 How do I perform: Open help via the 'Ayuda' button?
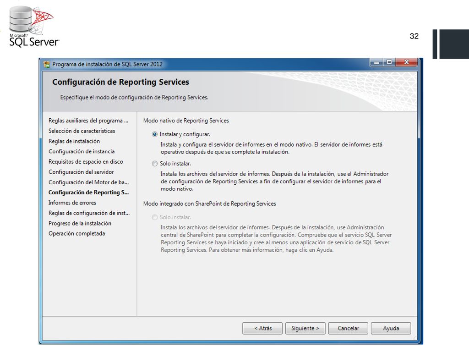(391, 328)
